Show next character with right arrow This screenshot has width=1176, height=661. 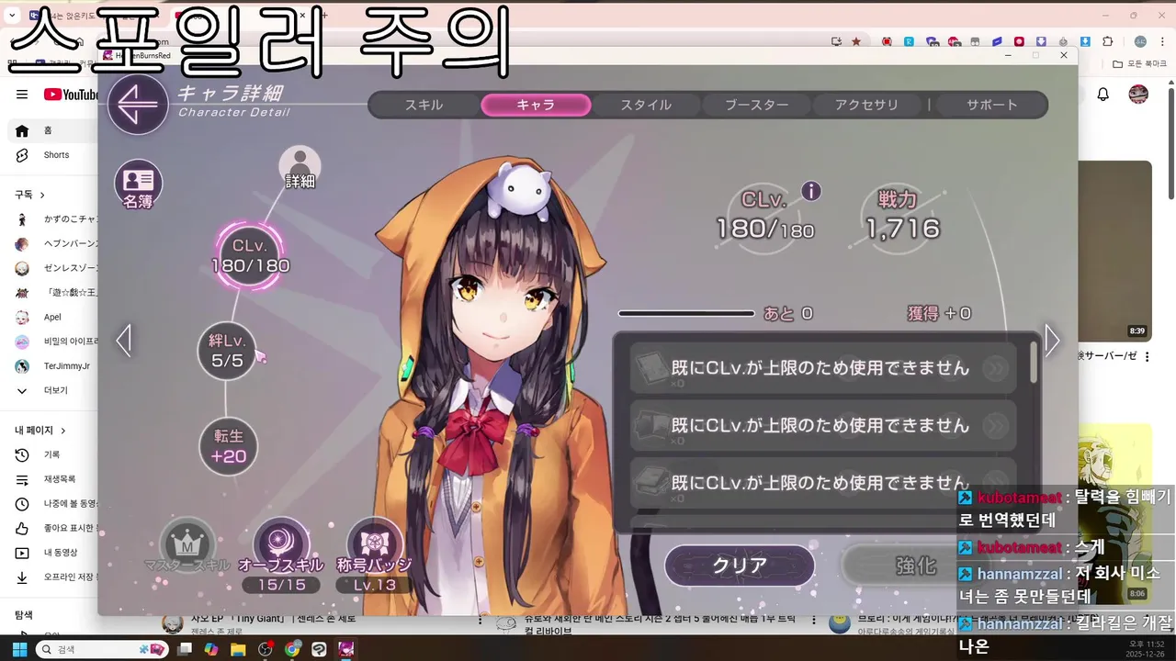(1052, 341)
